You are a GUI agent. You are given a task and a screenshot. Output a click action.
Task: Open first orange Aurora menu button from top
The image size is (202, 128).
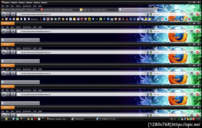coord(8,23)
